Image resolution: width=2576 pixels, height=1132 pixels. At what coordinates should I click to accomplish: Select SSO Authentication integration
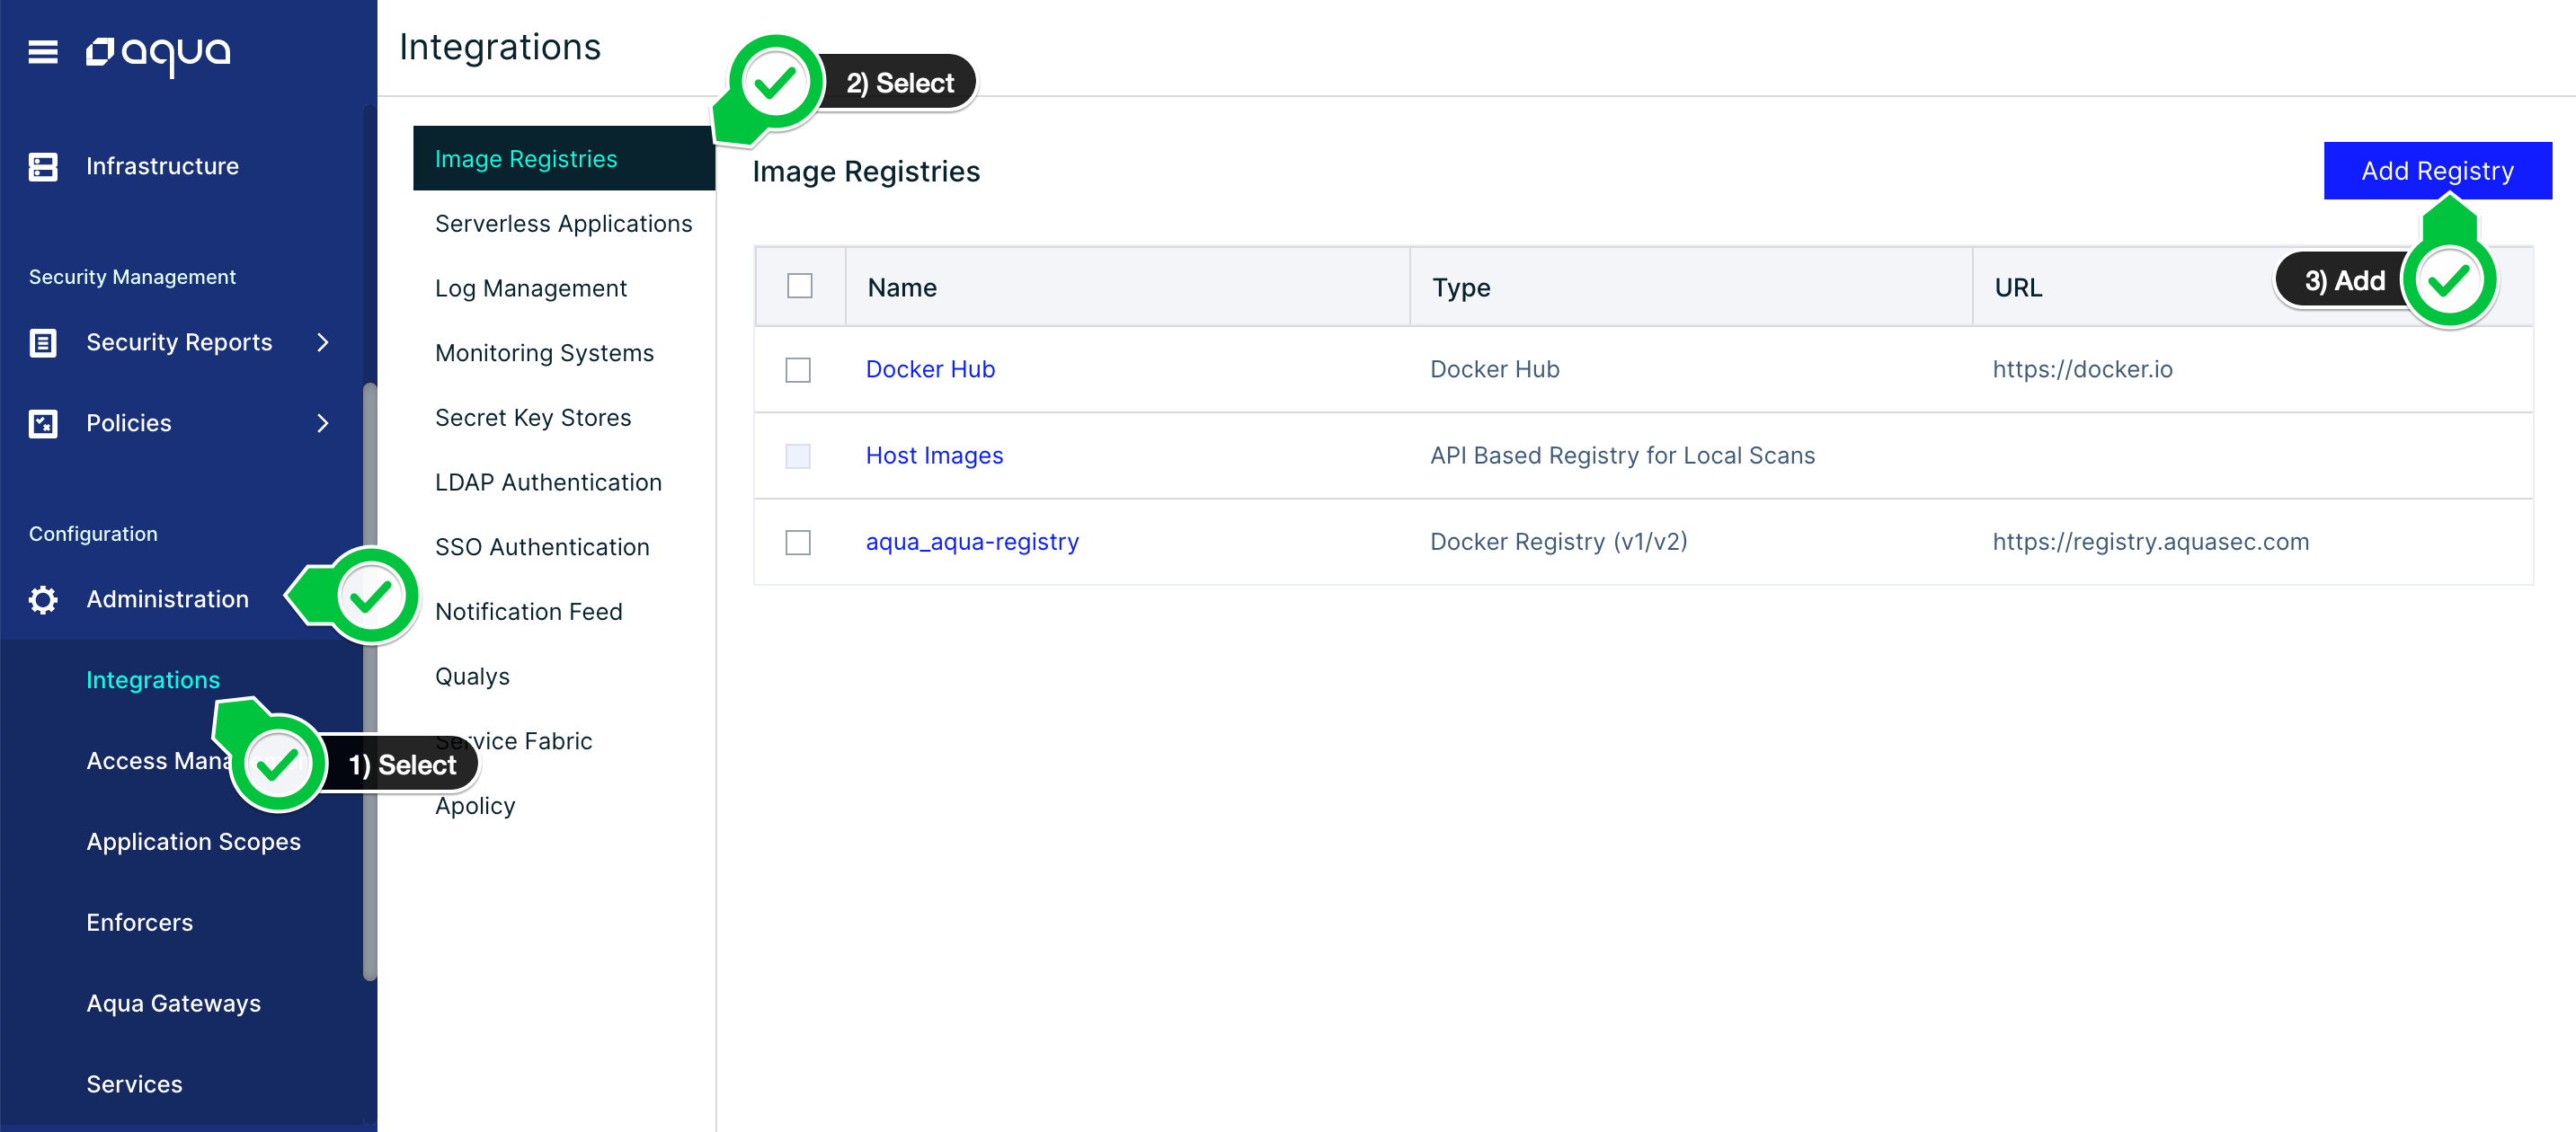pos(542,547)
